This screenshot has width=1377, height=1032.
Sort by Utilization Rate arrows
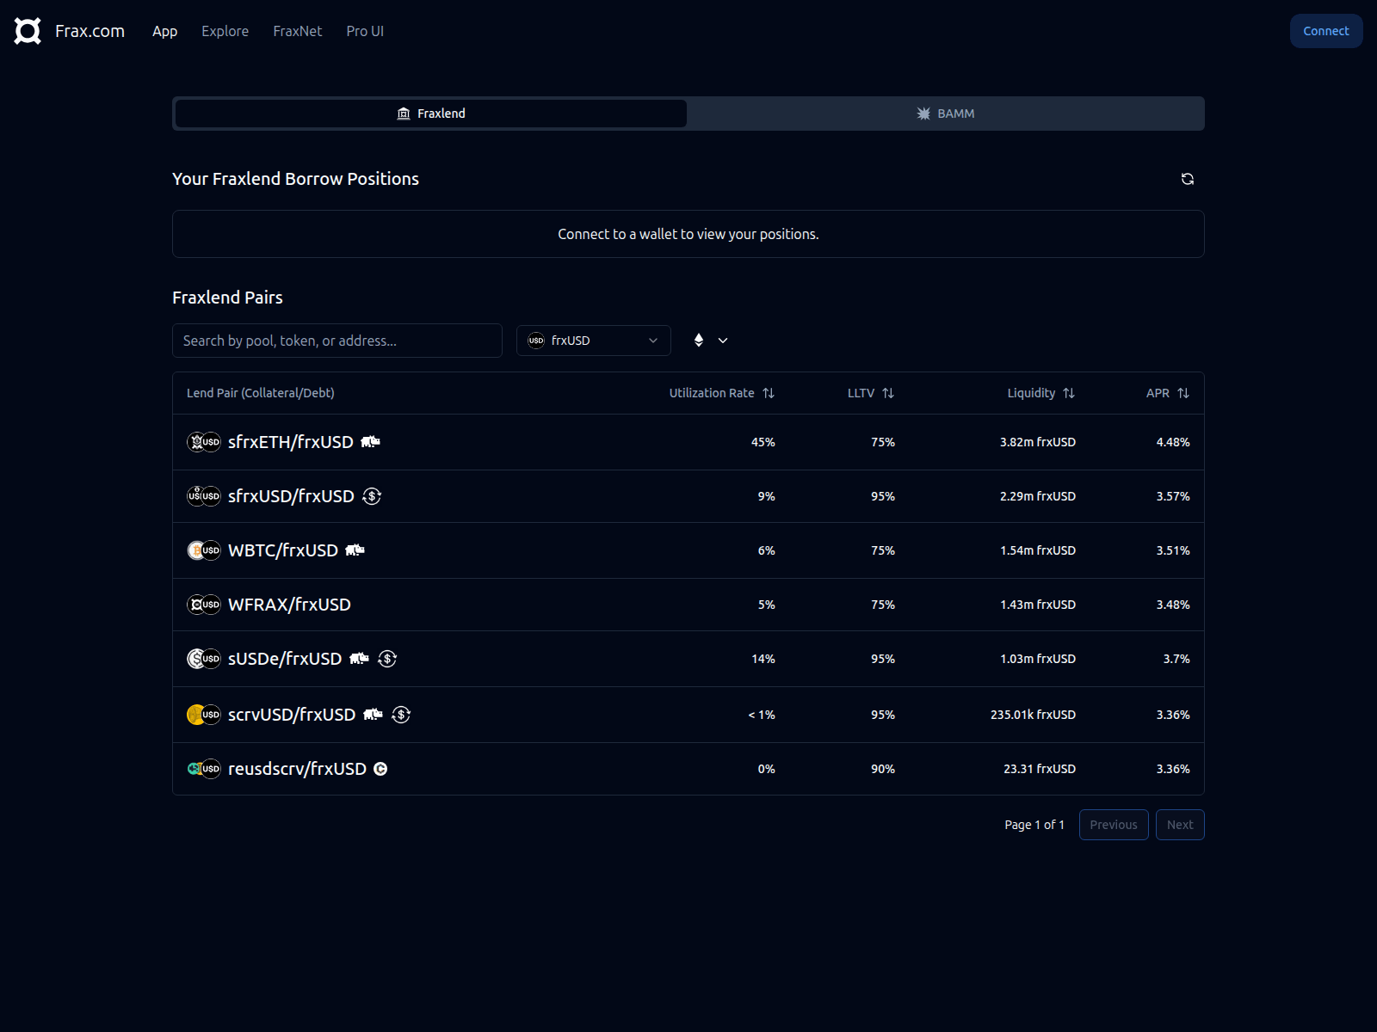coord(769,393)
